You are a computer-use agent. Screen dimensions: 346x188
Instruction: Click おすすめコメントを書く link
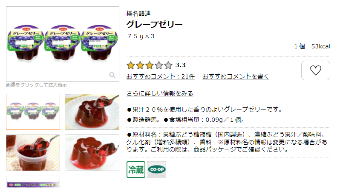point(236,76)
